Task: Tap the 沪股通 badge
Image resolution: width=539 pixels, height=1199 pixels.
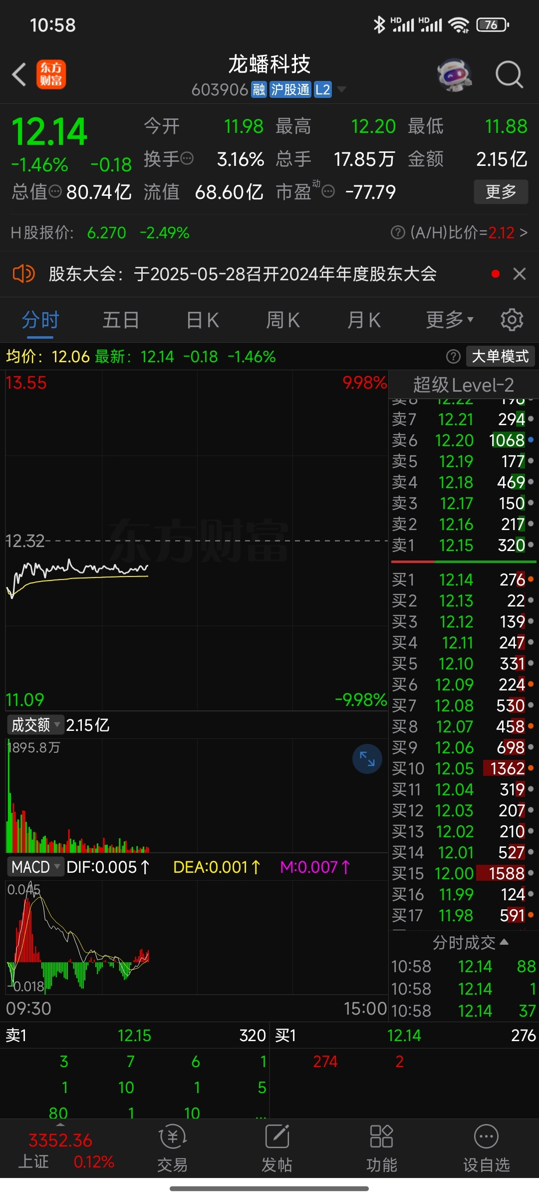Action: 290,89
